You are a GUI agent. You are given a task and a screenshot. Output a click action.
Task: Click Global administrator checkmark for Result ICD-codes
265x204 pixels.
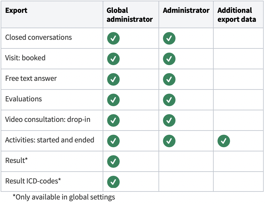click(113, 182)
